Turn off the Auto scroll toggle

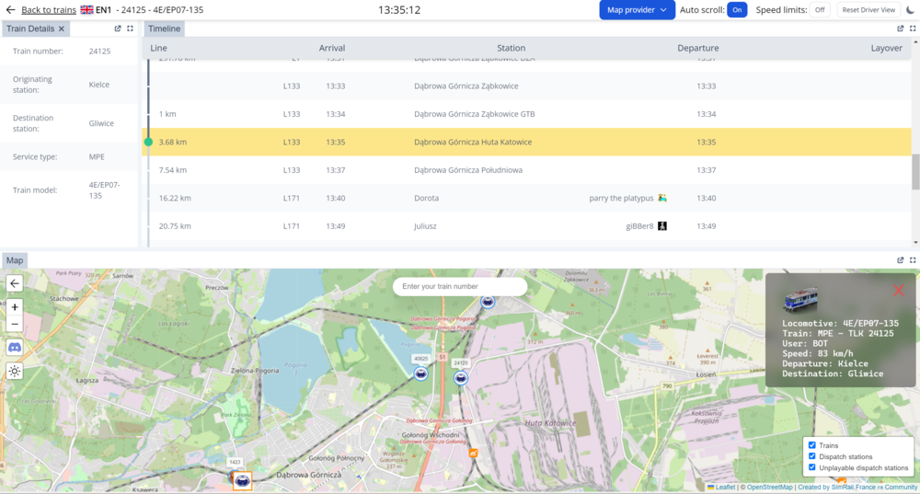(x=737, y=10)
